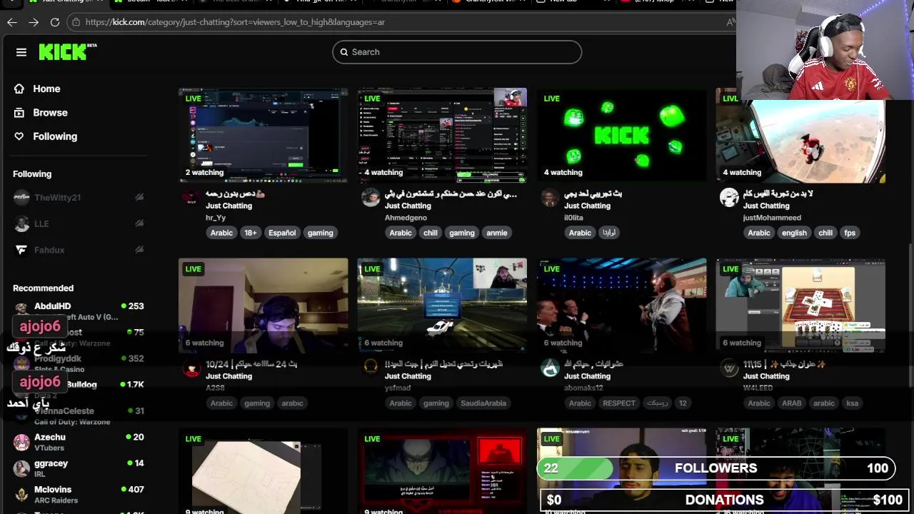This screenshot has width=914, height=514.
Task: Click TheWitty21 avatar in Following list
Action: click(x=21, y=198)
